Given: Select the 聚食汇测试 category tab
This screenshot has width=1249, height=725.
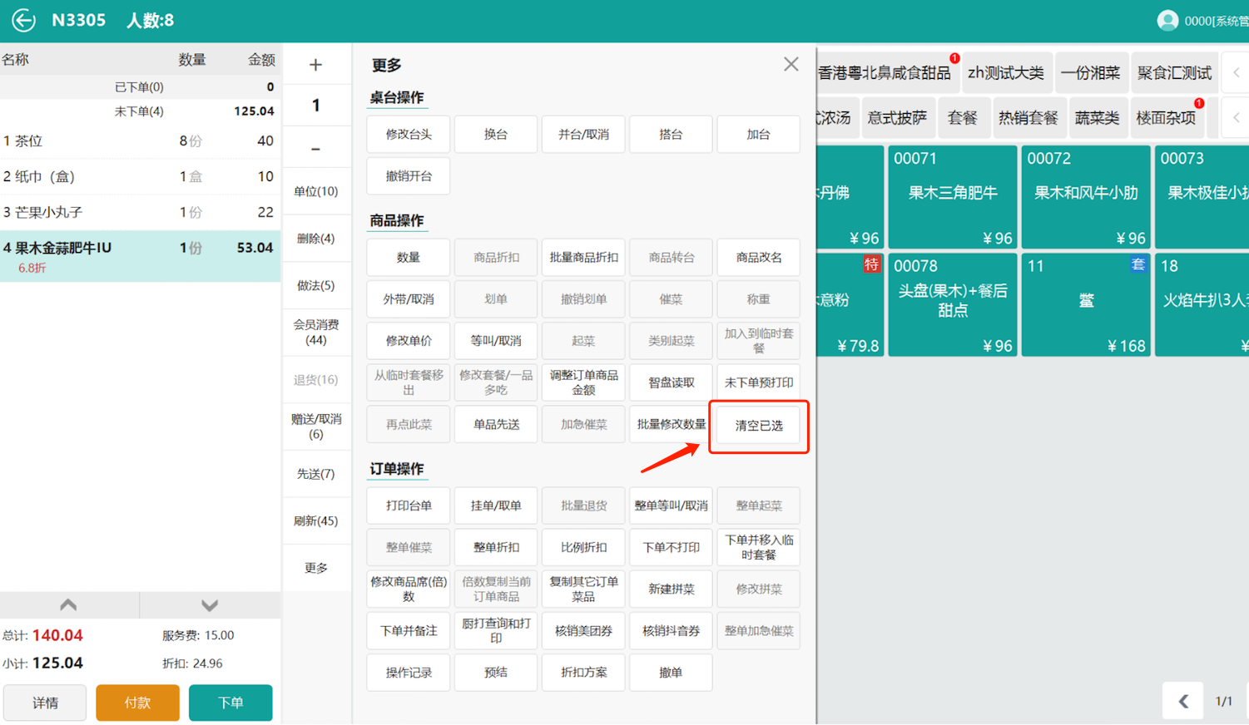Looking at the screenshot, I should pos(1174,73).
